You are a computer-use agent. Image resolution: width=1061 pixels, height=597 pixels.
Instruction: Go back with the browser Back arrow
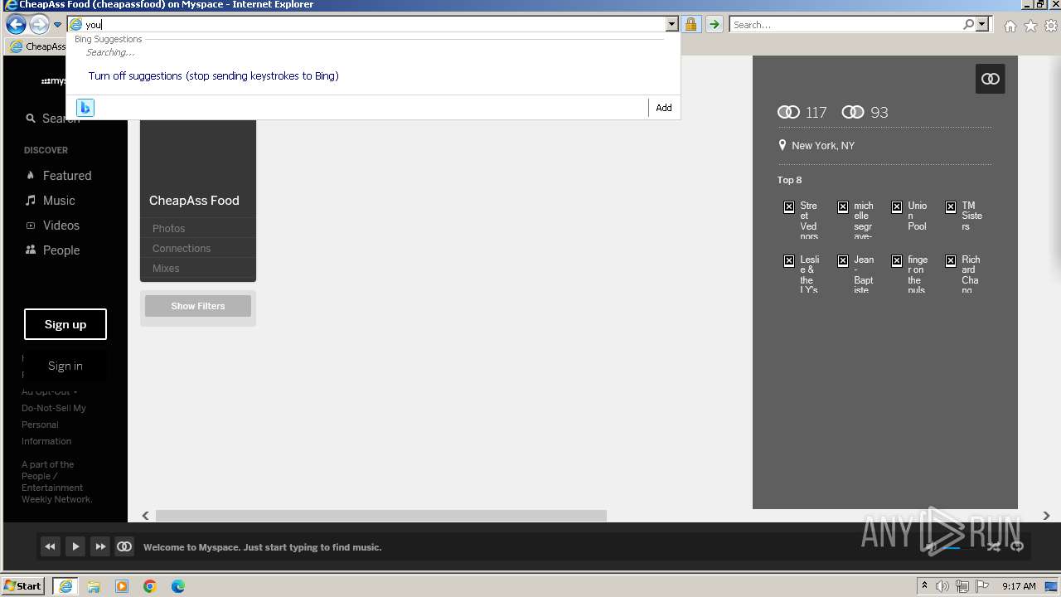(16, 25)
